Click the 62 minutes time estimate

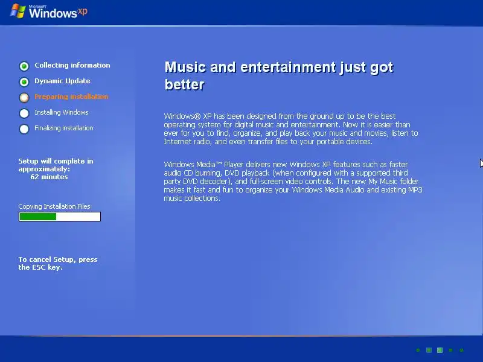point(49,177)
